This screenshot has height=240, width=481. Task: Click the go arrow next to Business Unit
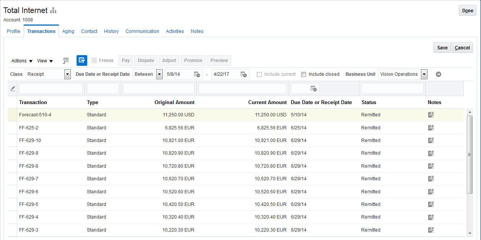439,74
